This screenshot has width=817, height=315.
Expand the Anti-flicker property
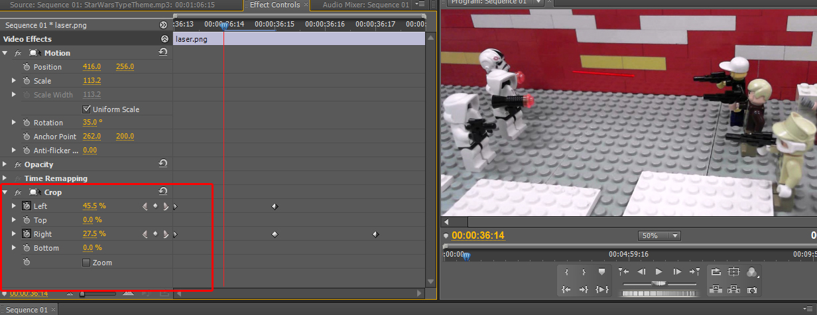(x=14, y=151)
